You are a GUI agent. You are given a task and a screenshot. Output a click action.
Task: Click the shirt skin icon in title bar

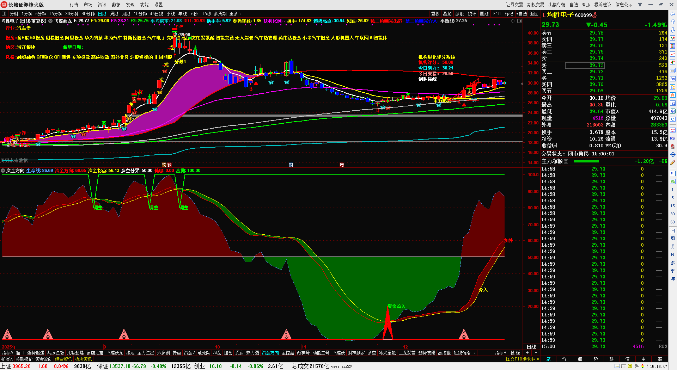click(x=640, y=5)
